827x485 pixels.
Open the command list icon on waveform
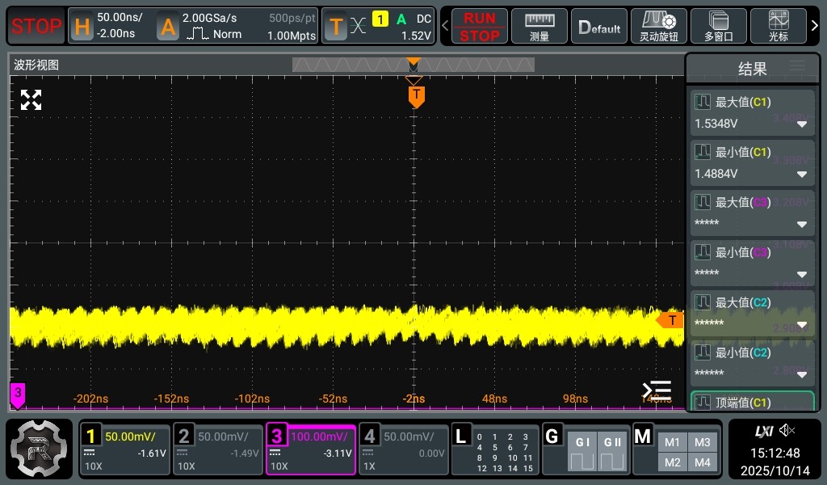(x=657, y=390)
